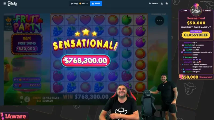
Task: Mute the game sound speaker icon
Action: click(21, 102)
